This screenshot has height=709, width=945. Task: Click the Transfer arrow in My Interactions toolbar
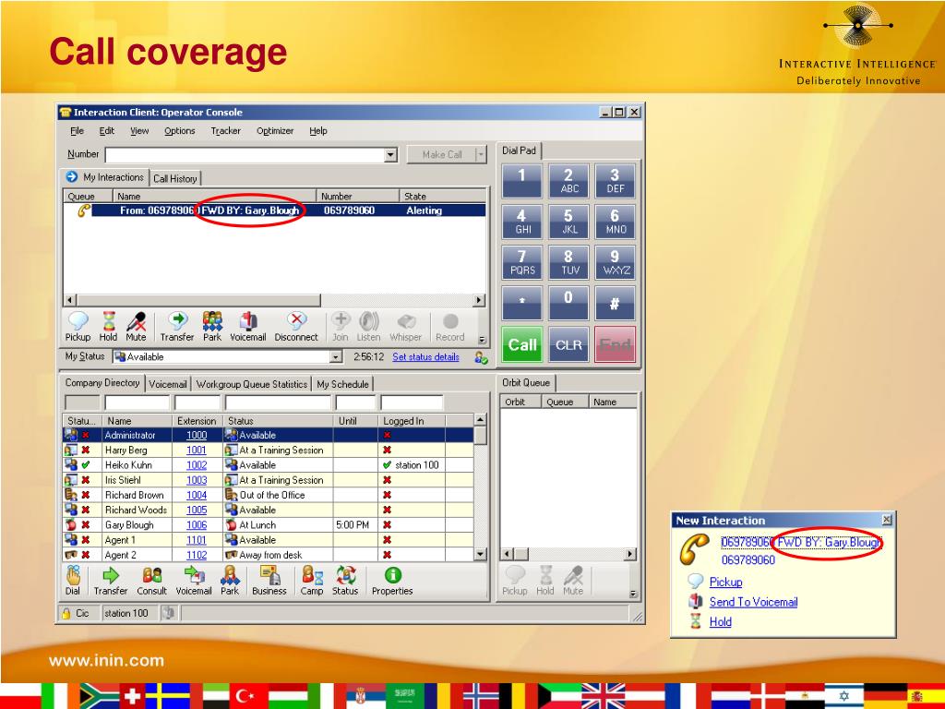tap(177, 327)
